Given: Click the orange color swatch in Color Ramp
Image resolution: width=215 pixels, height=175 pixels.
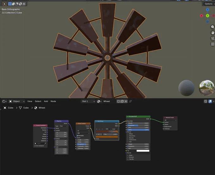Looking at the screenshot, I should pos(107,137).
